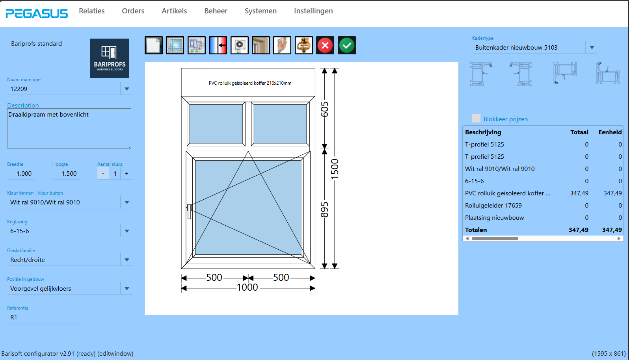Click the roller shutter box in drawing
The height and width of the screenshot is (360, 629).
click(x=248, y=82)
